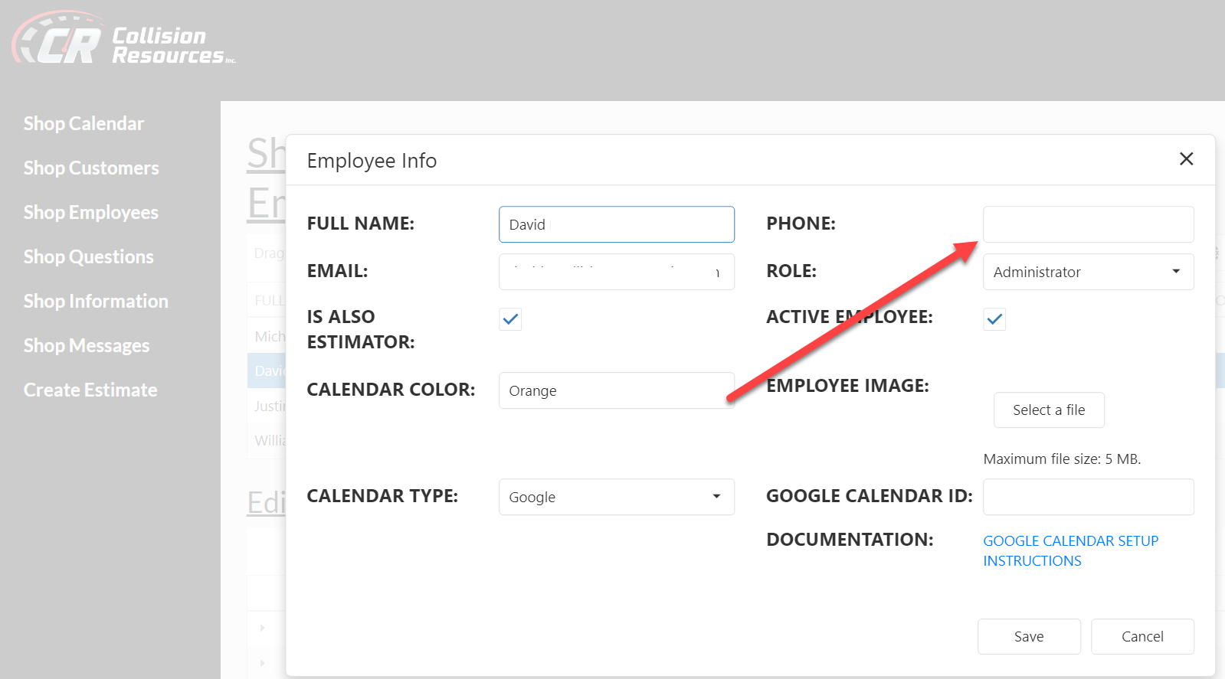Click Create Estimate in sidebar

click(90, 390)
